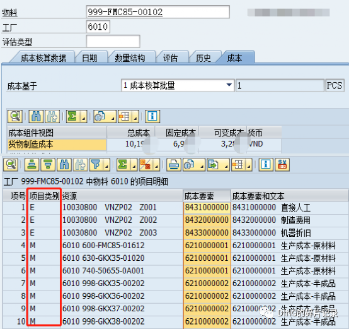Click layout grid icon in cost component toolbar
This screenshot has height=329, width=349.
pos(125,116)
